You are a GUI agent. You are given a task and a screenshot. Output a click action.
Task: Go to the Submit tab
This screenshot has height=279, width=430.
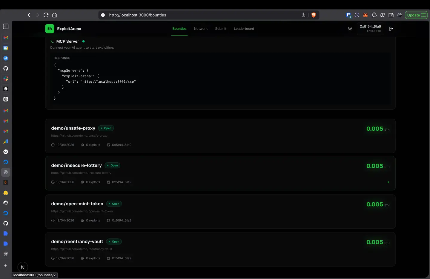click(221, 29)
